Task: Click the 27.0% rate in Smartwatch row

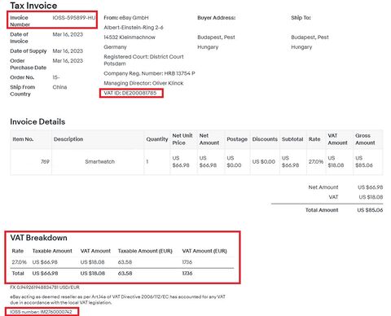Action: pyautogui.click(x=316, y=161)
